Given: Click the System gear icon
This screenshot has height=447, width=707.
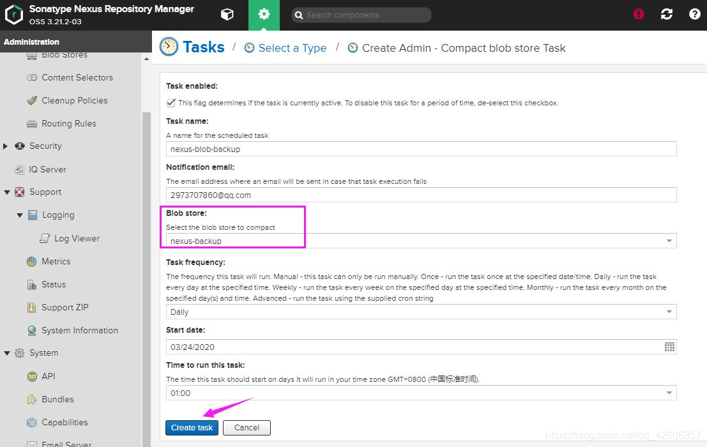Looking at the screenshot, I should click(19, 353).
